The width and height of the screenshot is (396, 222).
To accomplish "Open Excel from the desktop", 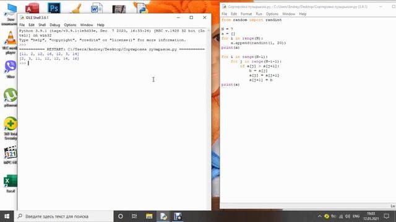I will pyautogui.click(x=11, y=184).
